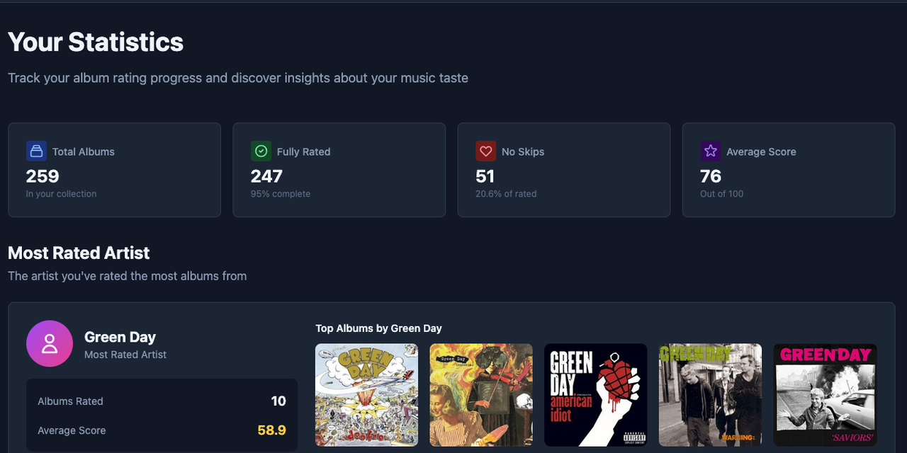Click the Average Score star icon
Viewport: 907px width, 453px height.
click(x=710, y=151)
